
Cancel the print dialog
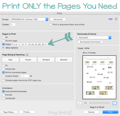91,112
